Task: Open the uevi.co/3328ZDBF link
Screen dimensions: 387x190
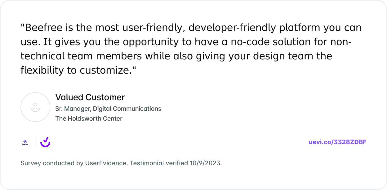Action: tap(337, 142)
